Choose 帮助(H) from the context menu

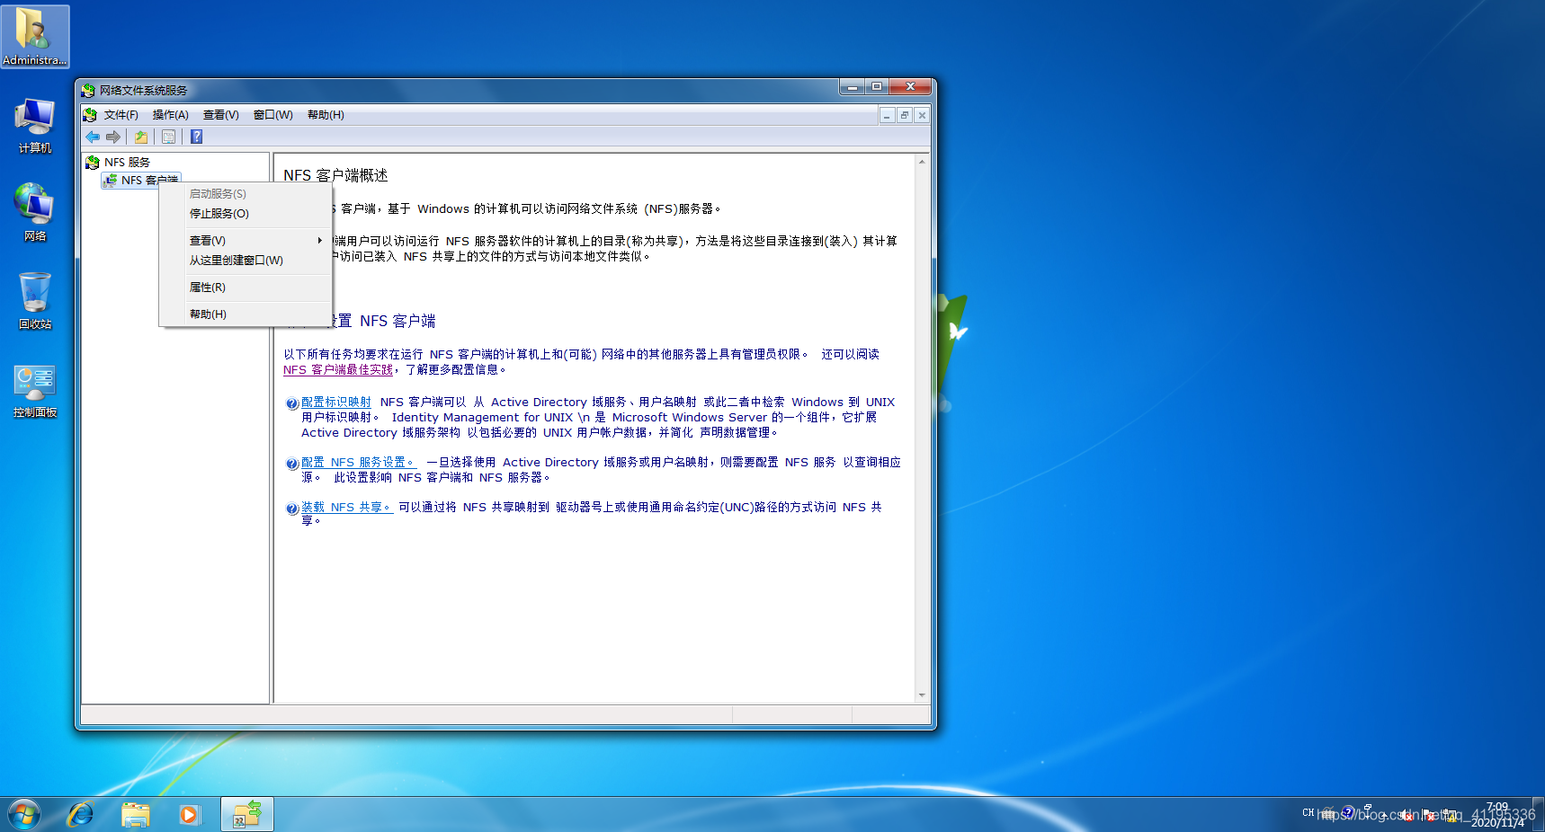[246, 314]
